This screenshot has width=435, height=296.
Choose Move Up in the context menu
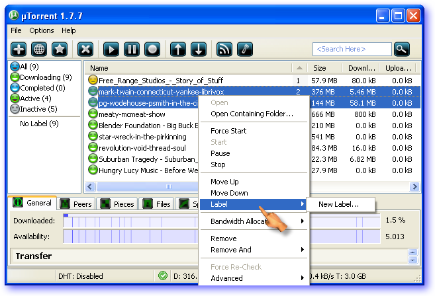point(254,182)
